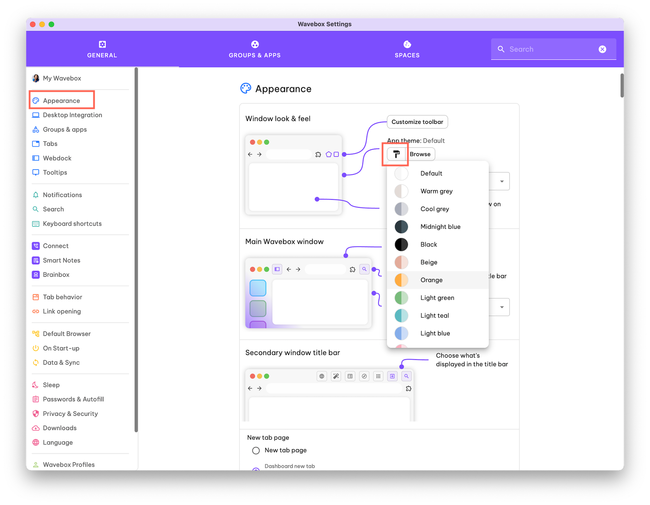Click the Sleep moon icon
650x505 pixels.
pos(36,385)
